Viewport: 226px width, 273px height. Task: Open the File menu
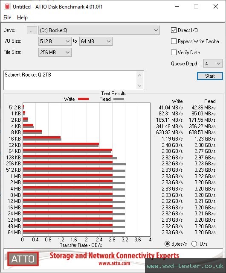(7, 18)
